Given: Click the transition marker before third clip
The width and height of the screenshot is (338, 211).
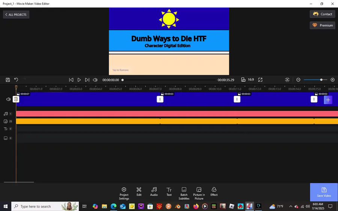Looking at the screenshot, I should 237,99.
